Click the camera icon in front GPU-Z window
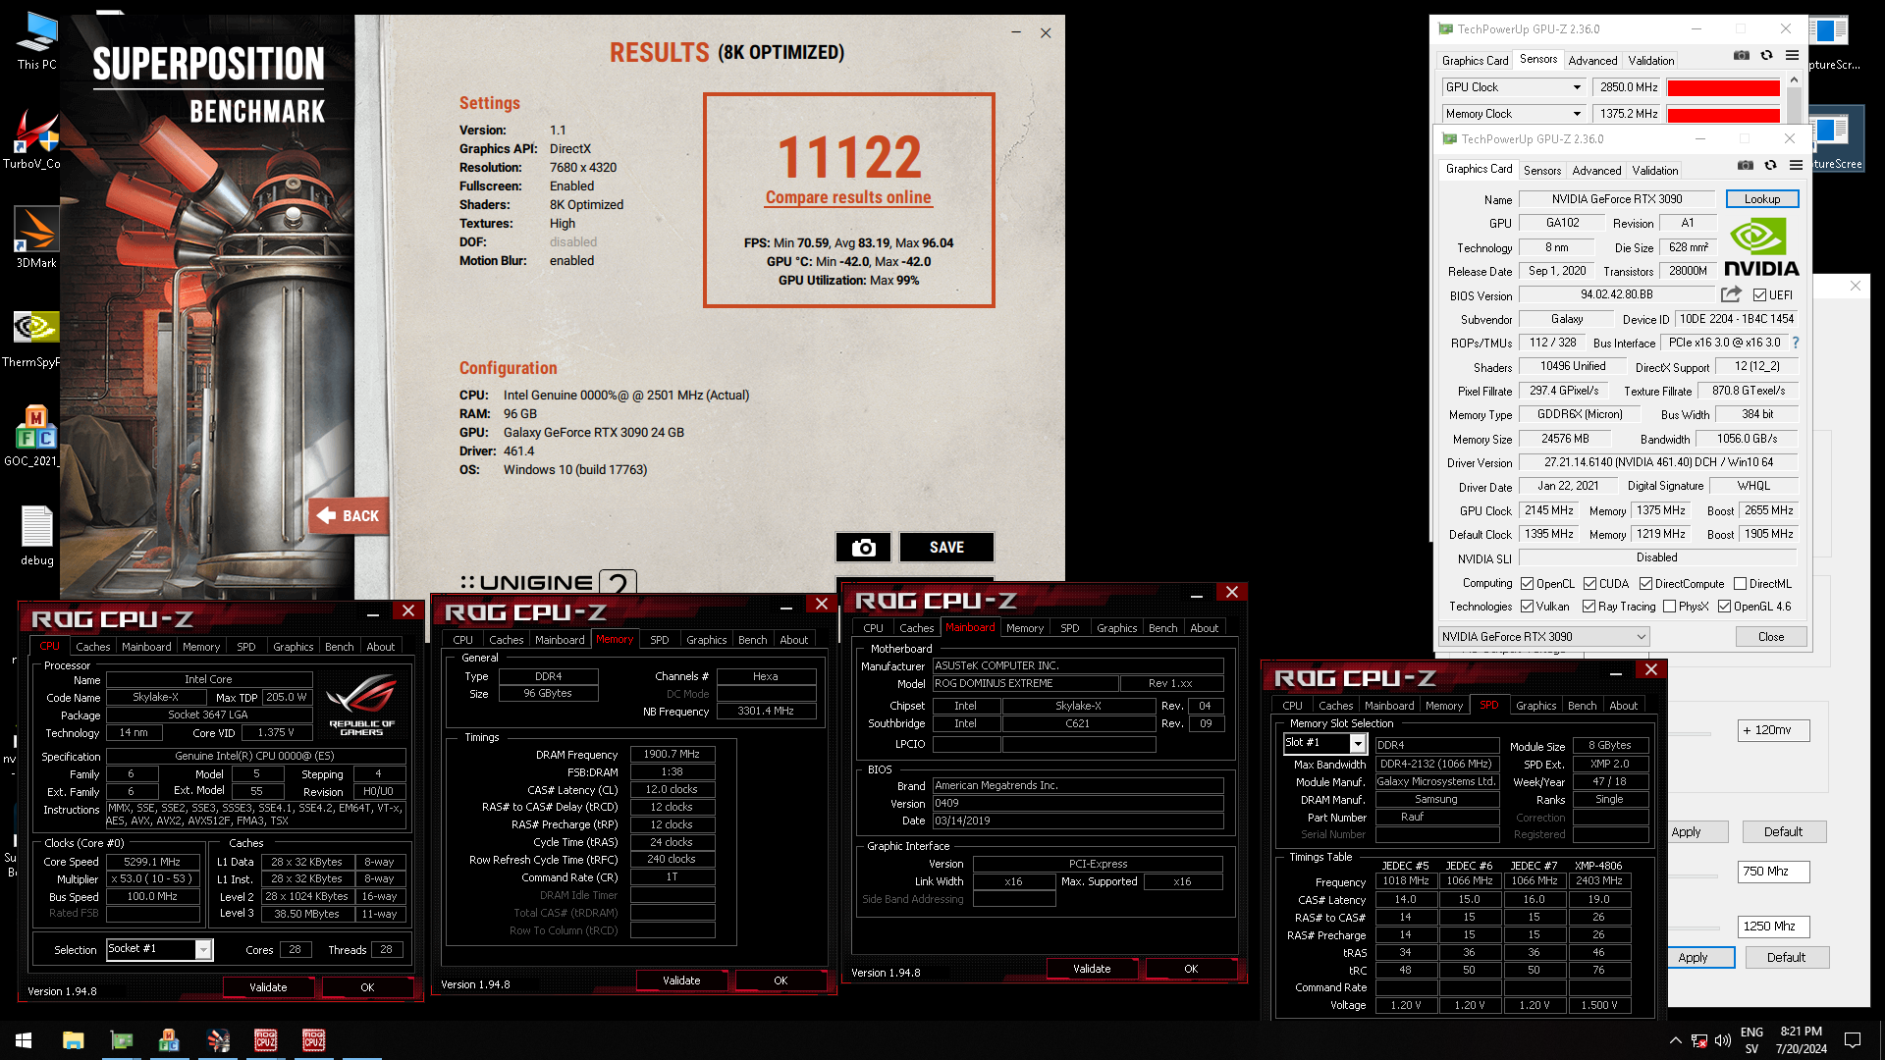This screenshot has height=1060, width=1885. [x=1745, y=166]
